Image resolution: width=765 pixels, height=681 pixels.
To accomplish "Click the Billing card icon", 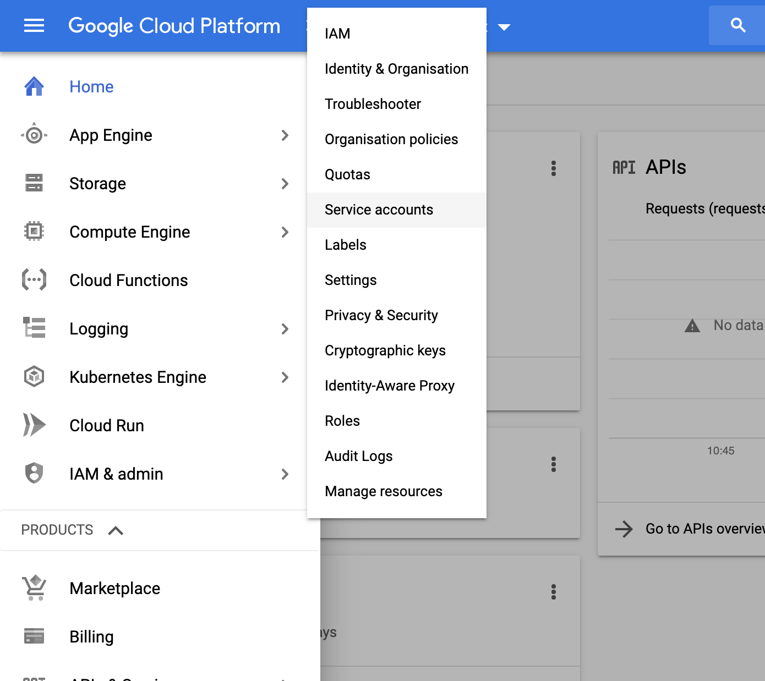I will 34,636.
